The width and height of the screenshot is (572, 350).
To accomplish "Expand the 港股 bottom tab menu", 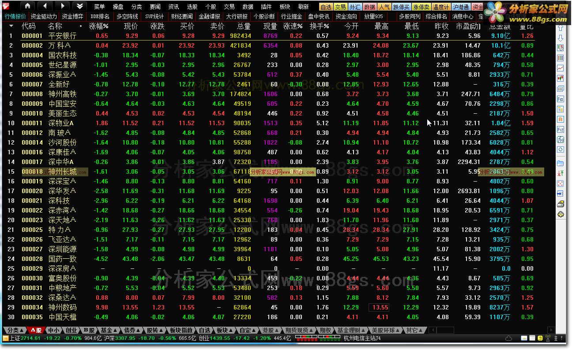I will click(x=271, y=330).
